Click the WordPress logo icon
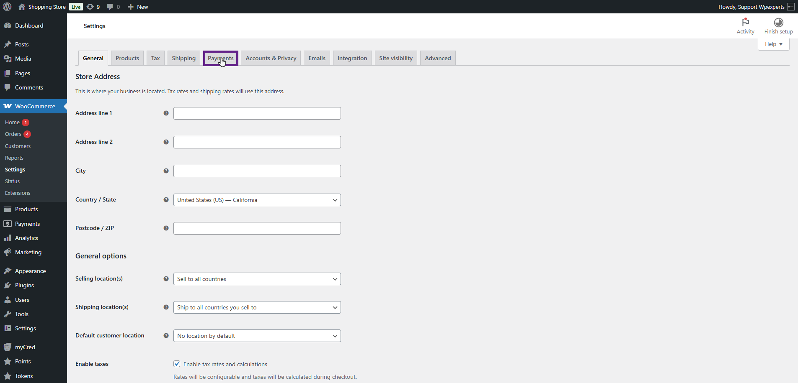The width and height of the screenshot is (798, 383). [x=7, y=7]
